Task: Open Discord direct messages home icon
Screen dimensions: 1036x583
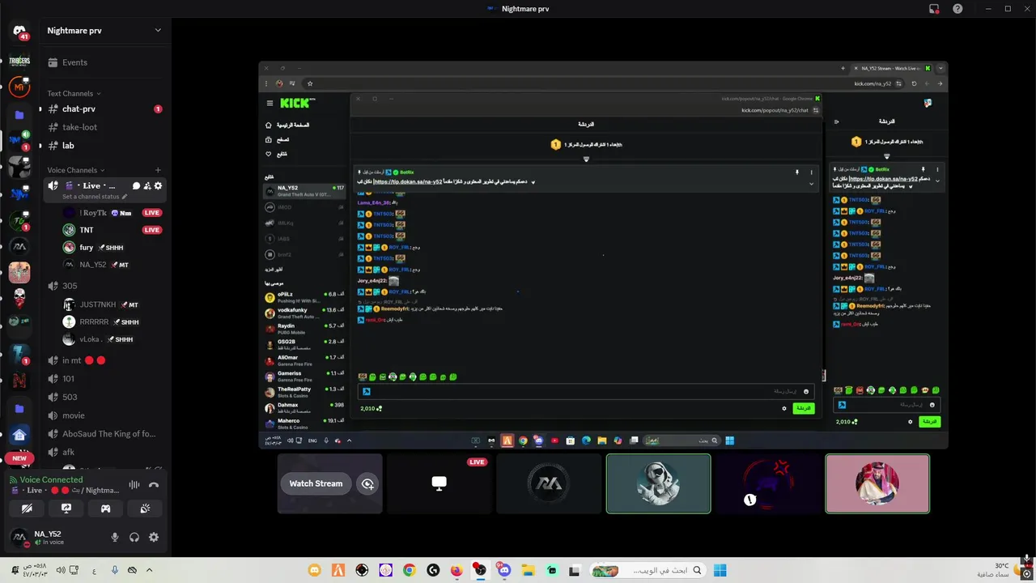Action: pos(19,31)
